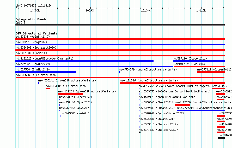Choose nsv4125768 gnomAD variant label

[x=203, y=102]
